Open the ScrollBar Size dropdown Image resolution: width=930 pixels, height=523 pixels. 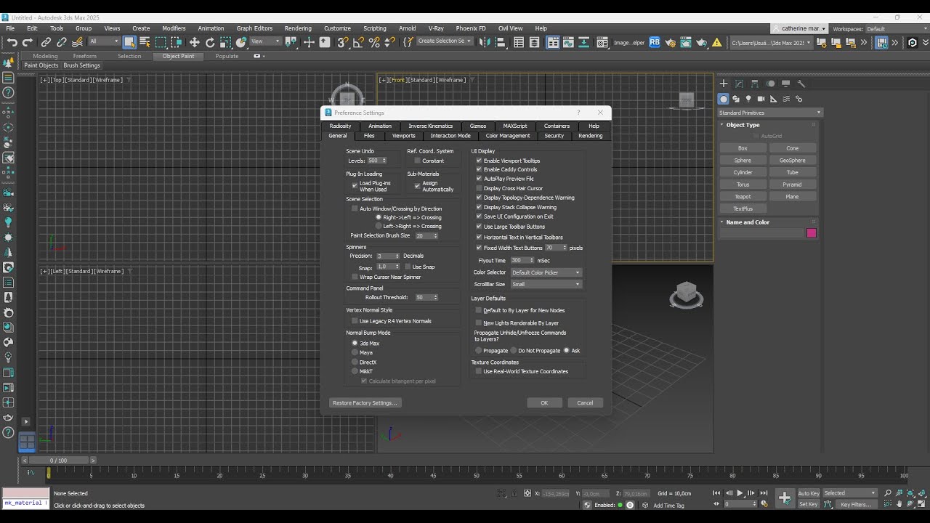(546, 284)
